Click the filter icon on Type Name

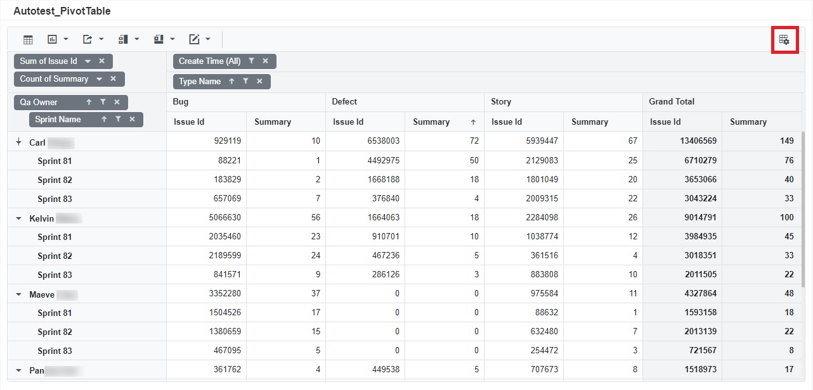tap(245, 82)
